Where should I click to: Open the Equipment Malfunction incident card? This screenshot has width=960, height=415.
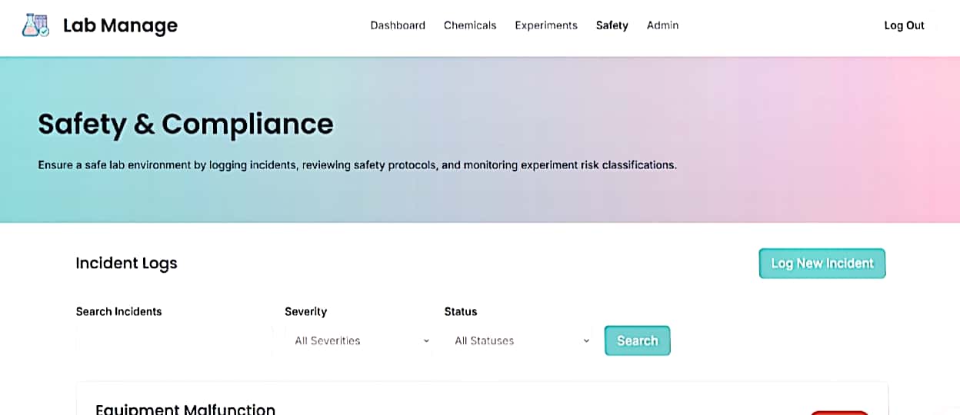(x=185, y=409)
